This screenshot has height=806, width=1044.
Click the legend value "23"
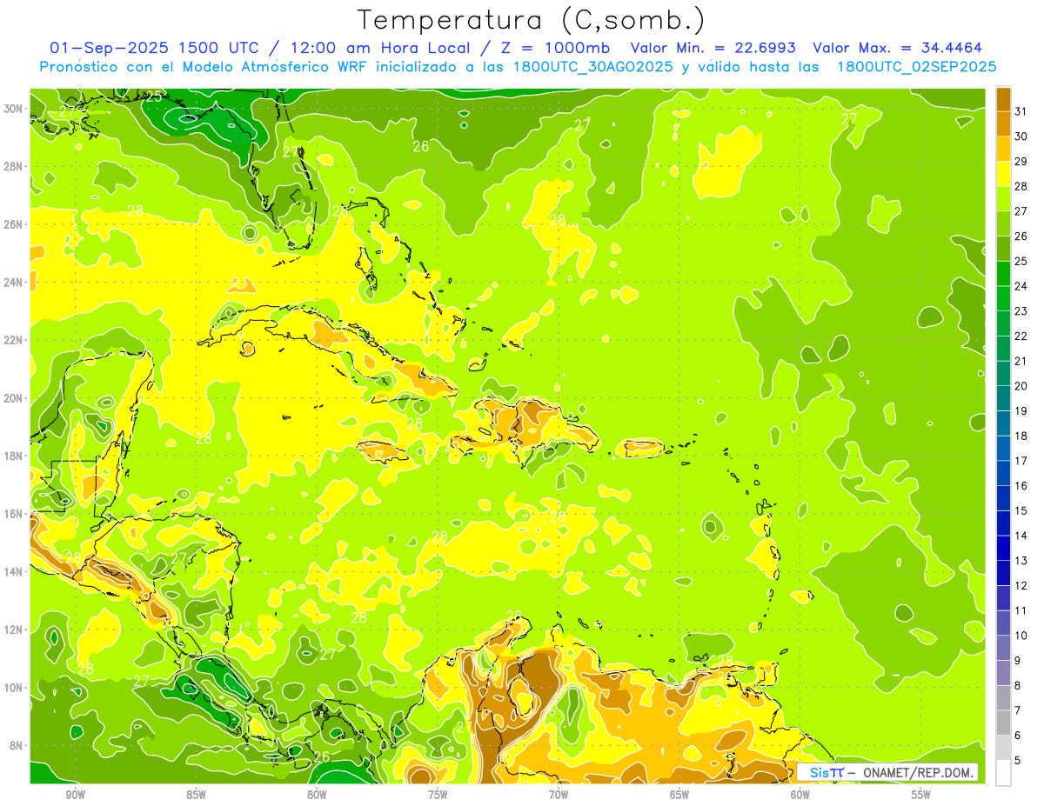click(x=1021, y=311)
